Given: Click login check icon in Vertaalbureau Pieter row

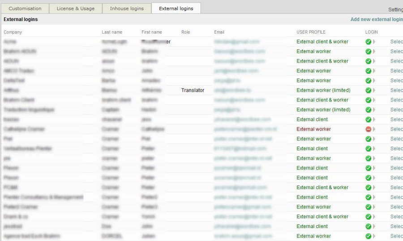Looking at the screenshot, I should click(368, 148).
